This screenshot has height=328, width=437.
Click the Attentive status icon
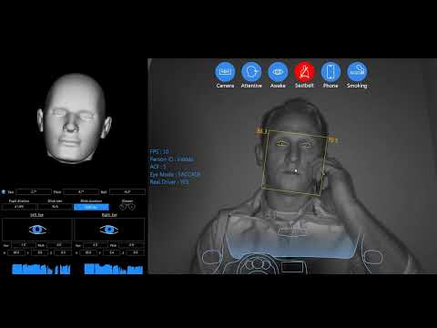(x=251, y=72)
